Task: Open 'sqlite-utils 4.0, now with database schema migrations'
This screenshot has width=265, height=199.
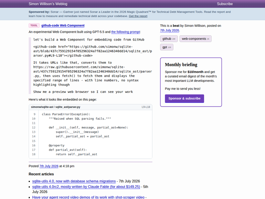Action: [x=74, y=181]
